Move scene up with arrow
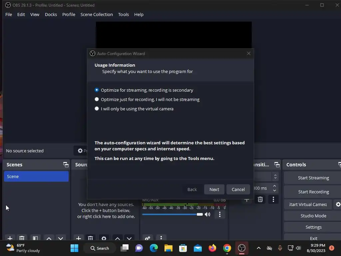 pos(49,238)
